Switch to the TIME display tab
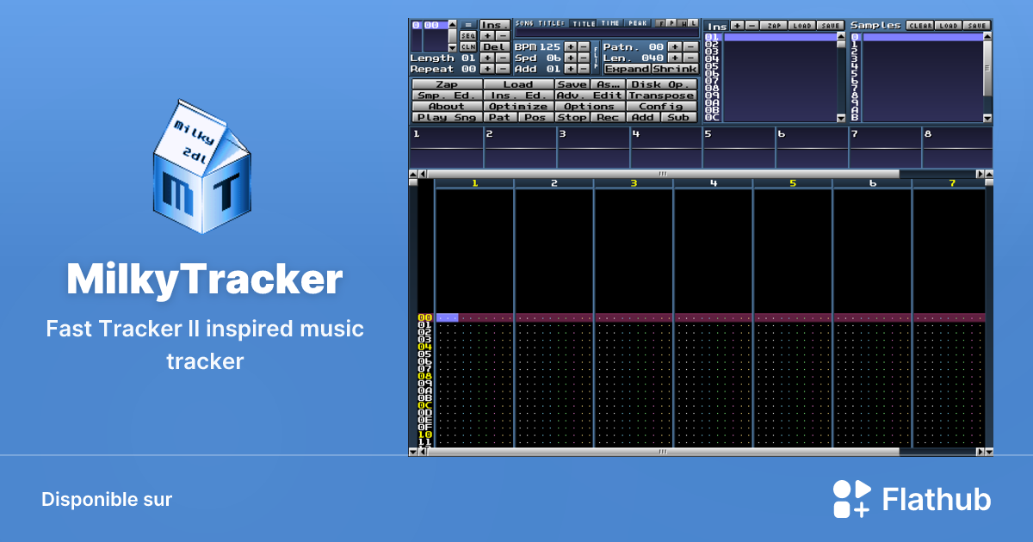The width and height of the screenshot is (1033, 542). point(609,23)
